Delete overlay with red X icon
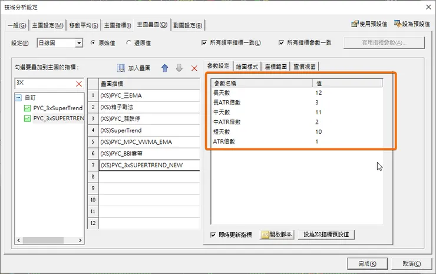This screenshot has width=436, height=274. tap(194, 68)
